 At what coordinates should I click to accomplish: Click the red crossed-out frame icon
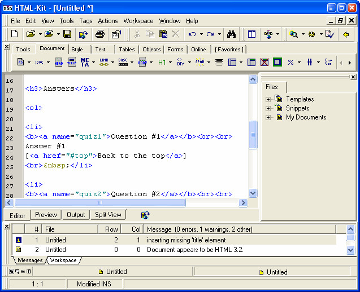click(264, 63)
